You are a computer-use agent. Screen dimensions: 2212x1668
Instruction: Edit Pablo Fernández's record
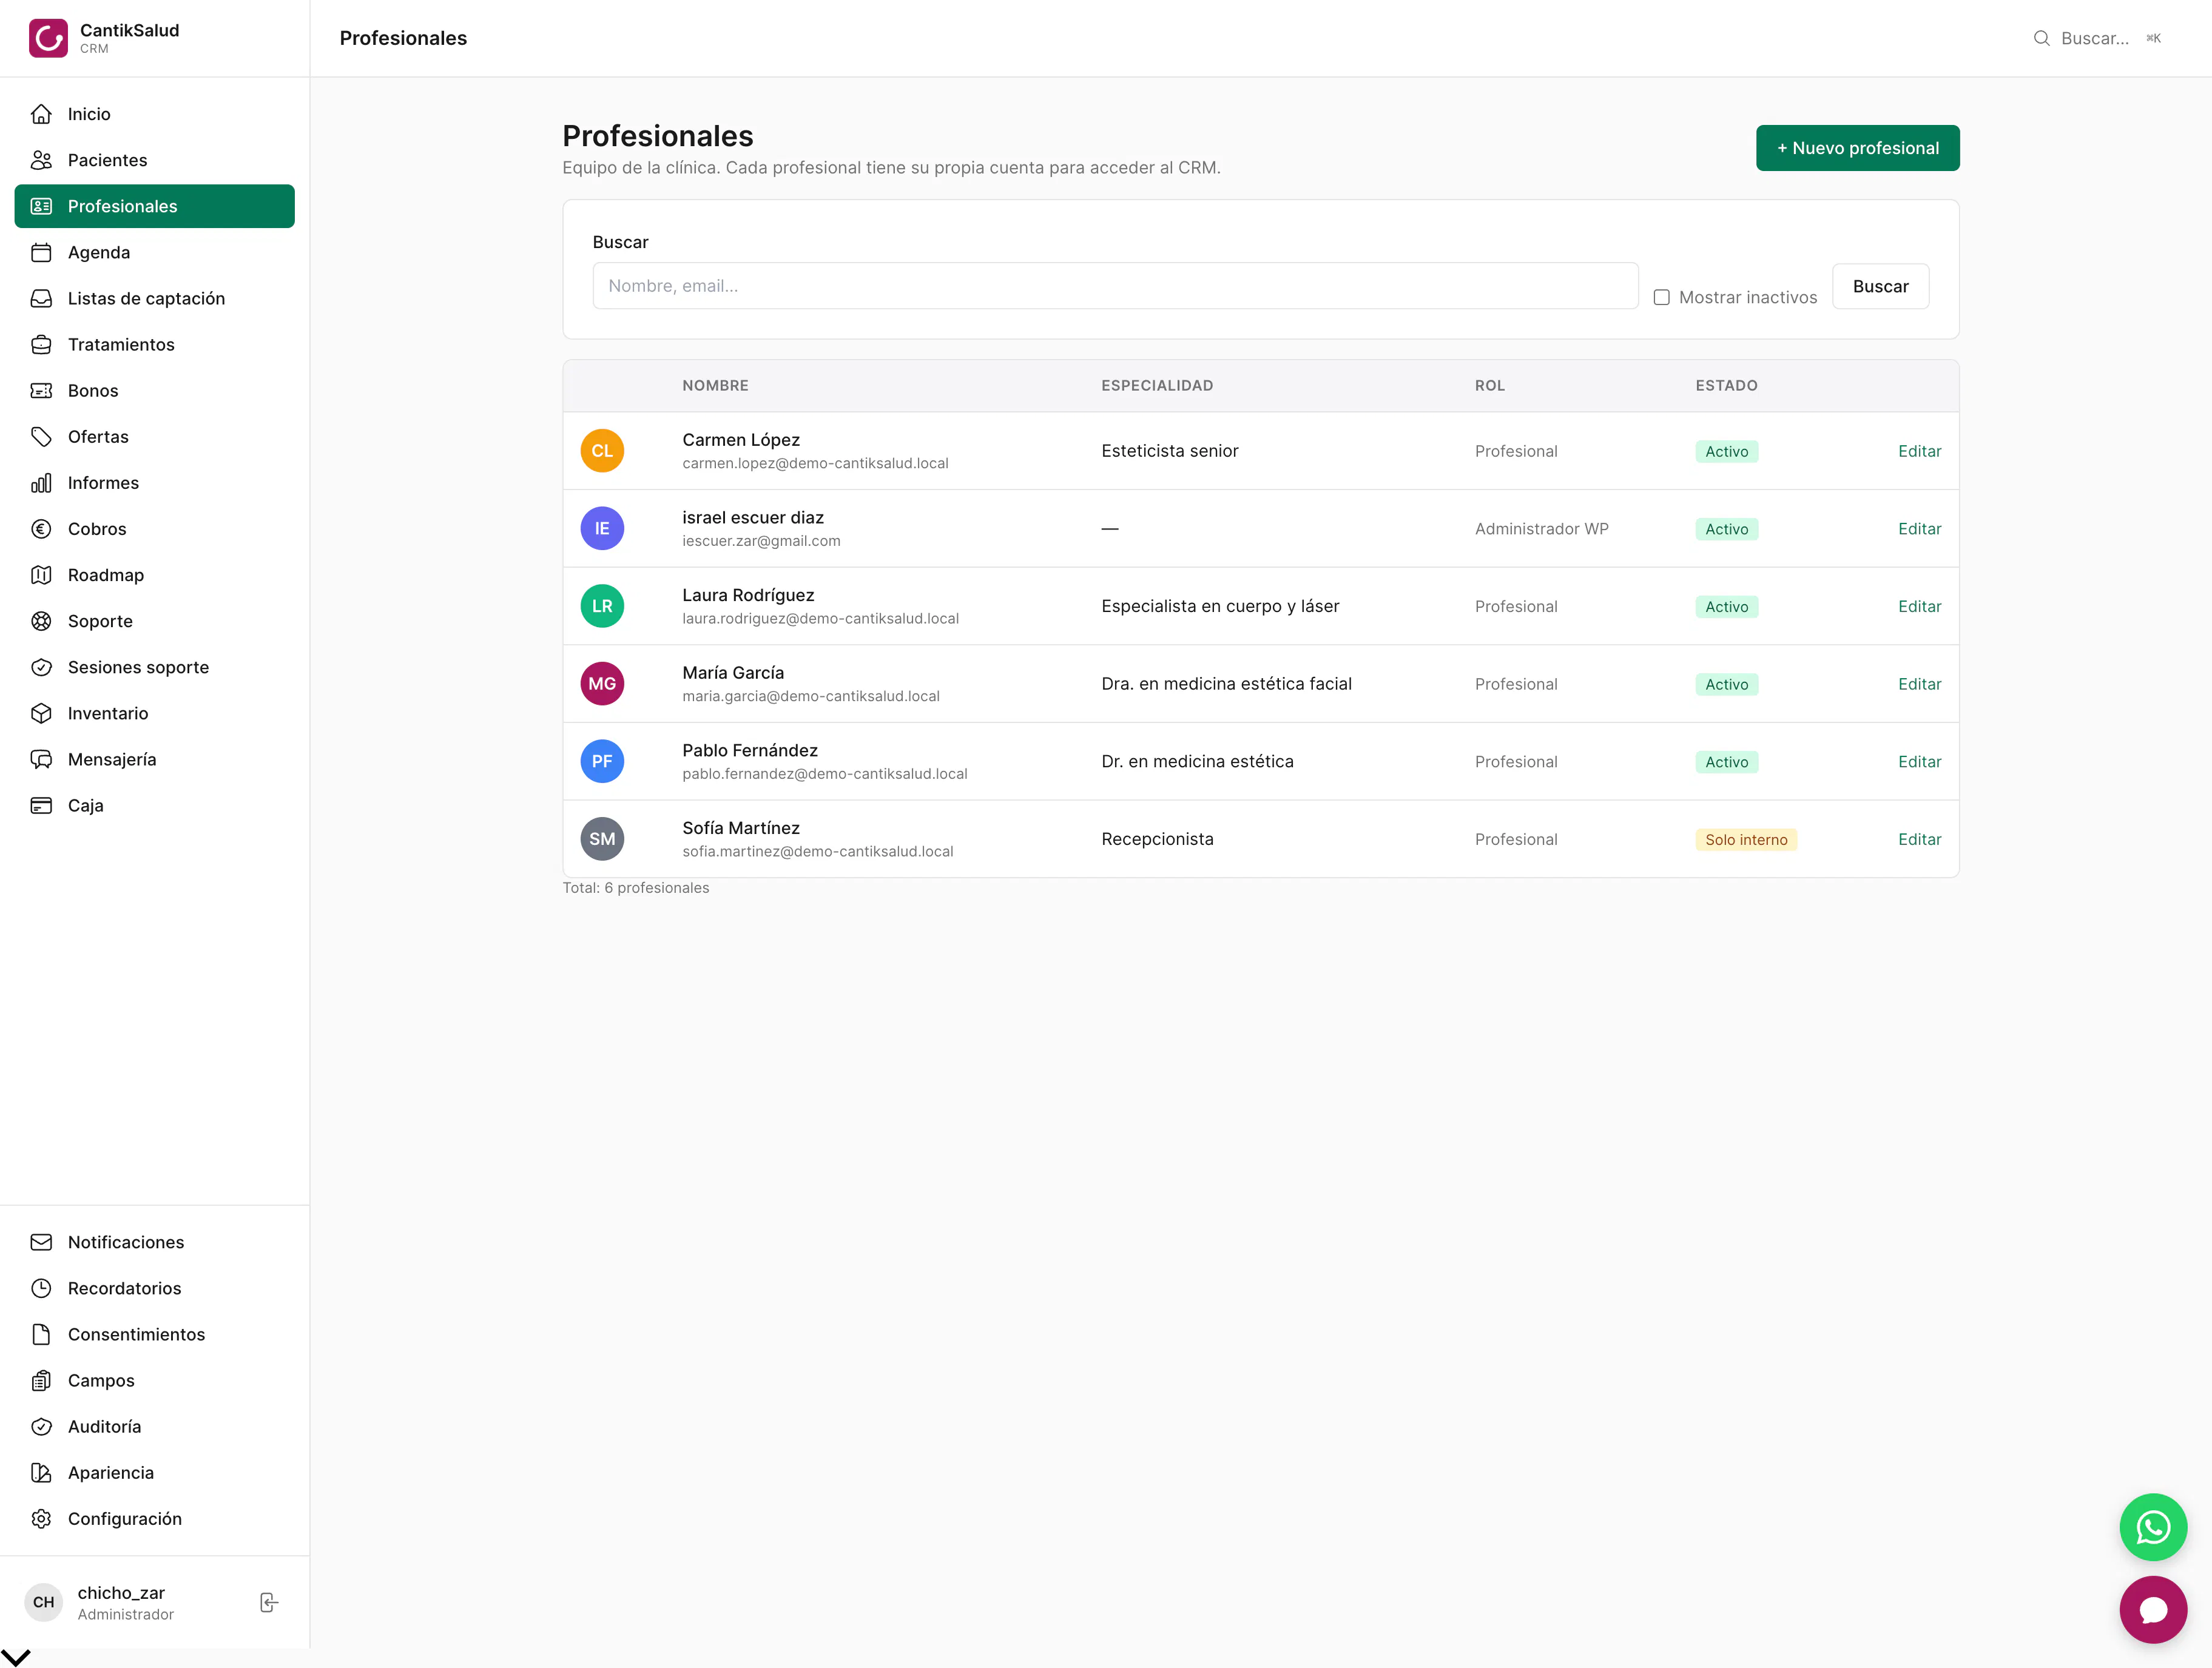pos(1919,762)
